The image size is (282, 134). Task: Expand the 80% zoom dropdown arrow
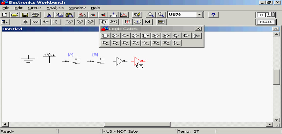pos(199,14)
